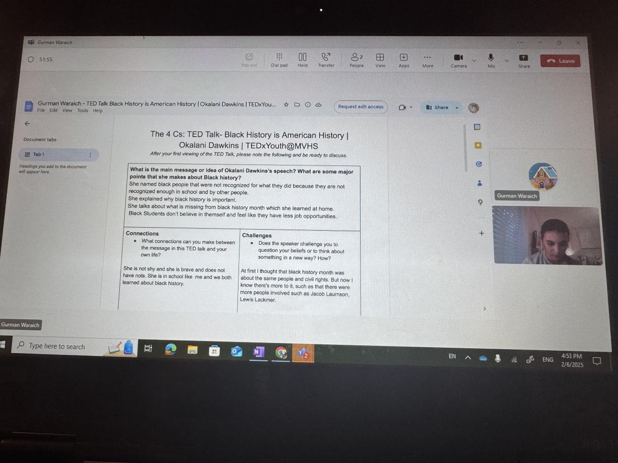Put the call on Hold
Image resolution: width=618 pixels, height=463 pixels.
click(x=303, y=60)
